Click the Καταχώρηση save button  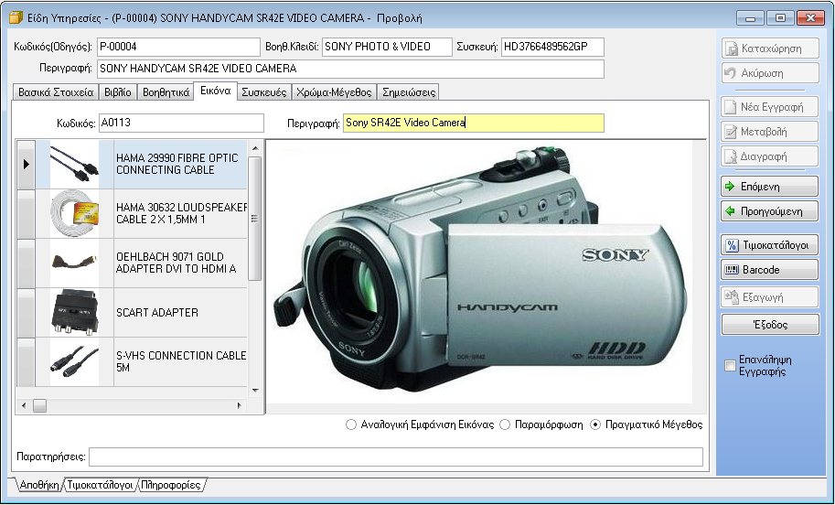tap(770, 48)
